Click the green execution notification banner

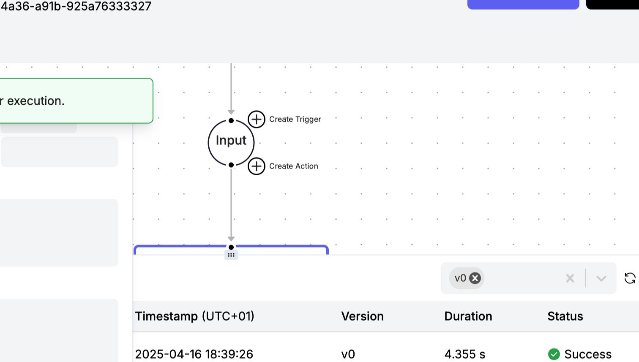point(76,101)
